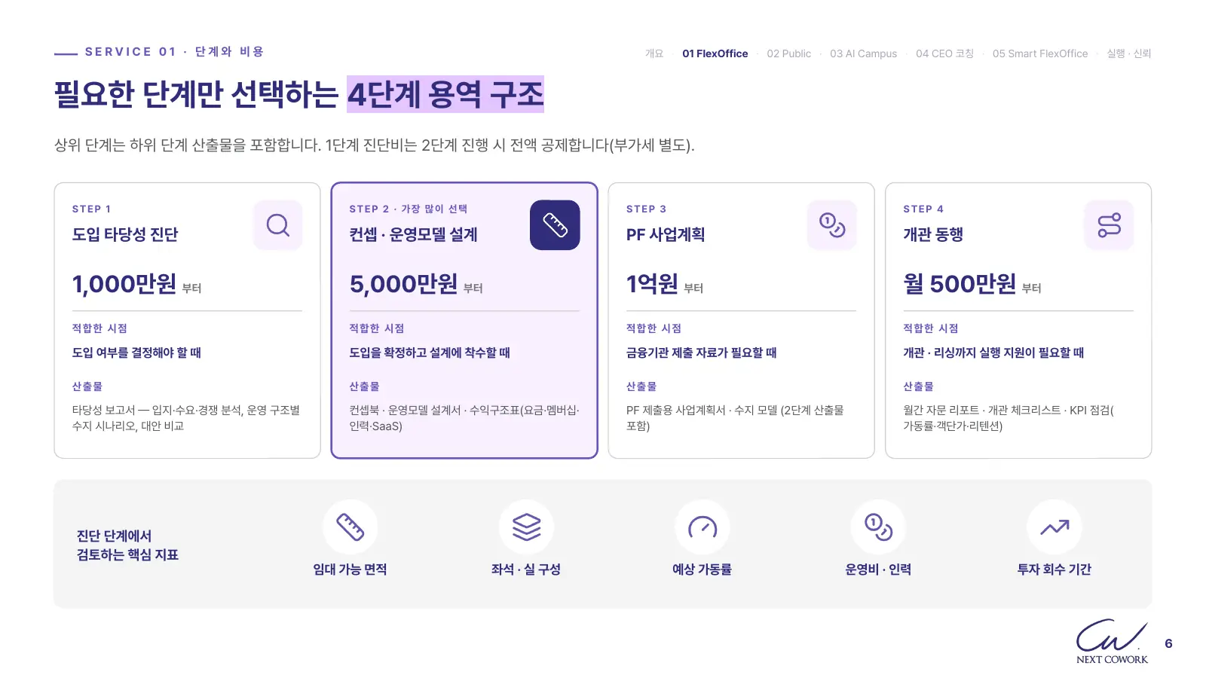The width and height of the screenshot is (1206, 678).
Task: Click the trend arrow icon above 투자 회수 기간
Action: tap(1054, 527)
